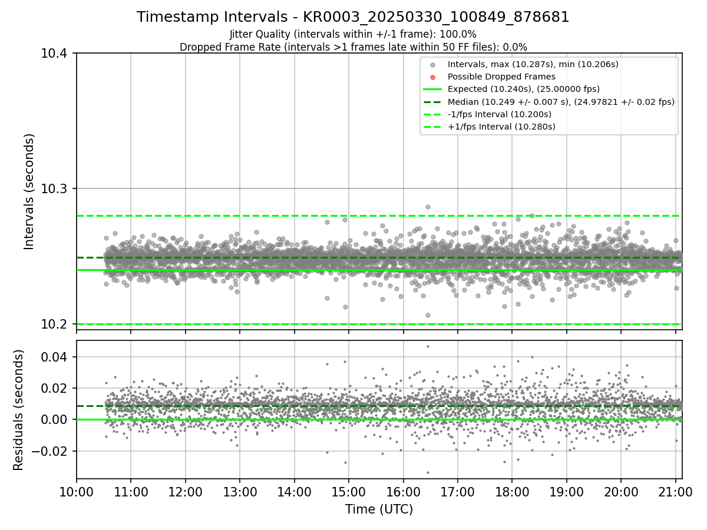
Task: Select the 'Dropped Frame Rate' subtitle line showing 0.0%
Action: click(353, 47)
